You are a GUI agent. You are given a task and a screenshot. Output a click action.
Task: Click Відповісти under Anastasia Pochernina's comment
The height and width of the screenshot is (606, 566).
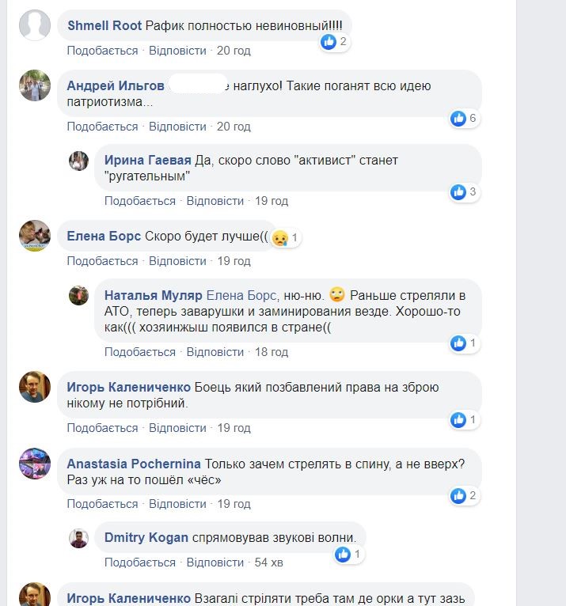177,504
